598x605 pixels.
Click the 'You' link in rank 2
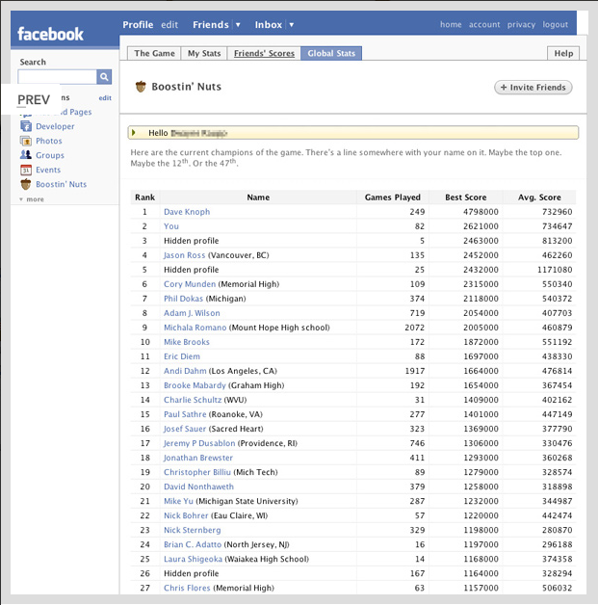point(171,226)
